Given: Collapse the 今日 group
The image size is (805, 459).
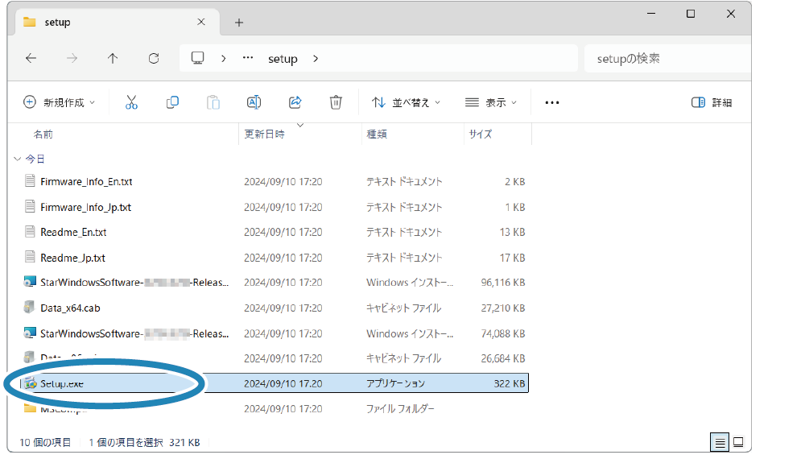Looking at the screenshot, I should (18, 159).
